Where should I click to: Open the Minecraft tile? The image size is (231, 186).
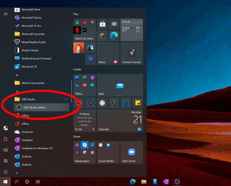[102, 36]
